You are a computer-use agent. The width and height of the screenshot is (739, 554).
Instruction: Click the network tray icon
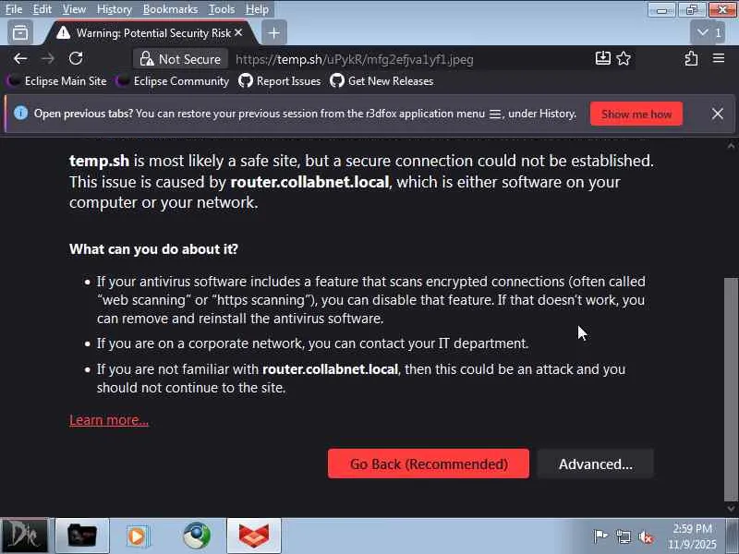click(623, 536)
